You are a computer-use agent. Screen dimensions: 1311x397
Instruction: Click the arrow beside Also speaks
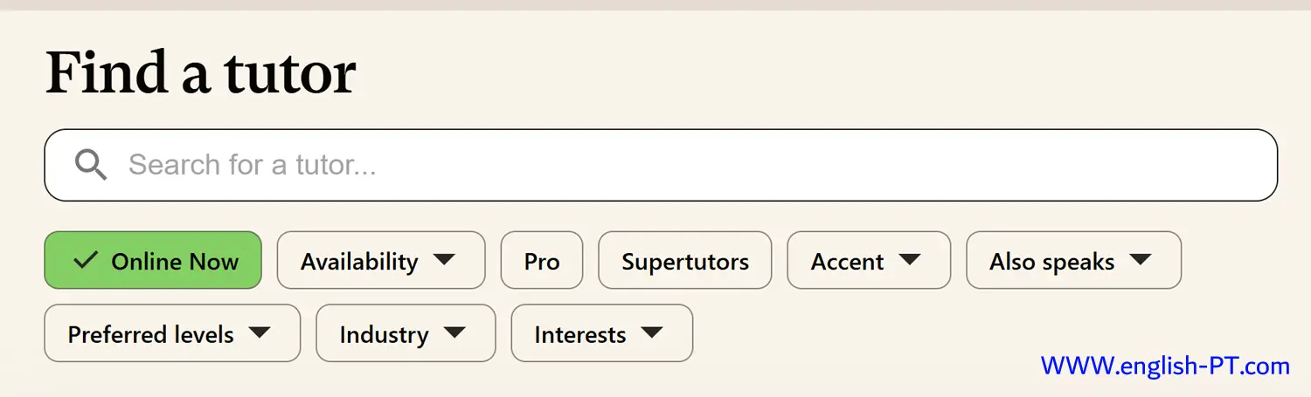1141,260
